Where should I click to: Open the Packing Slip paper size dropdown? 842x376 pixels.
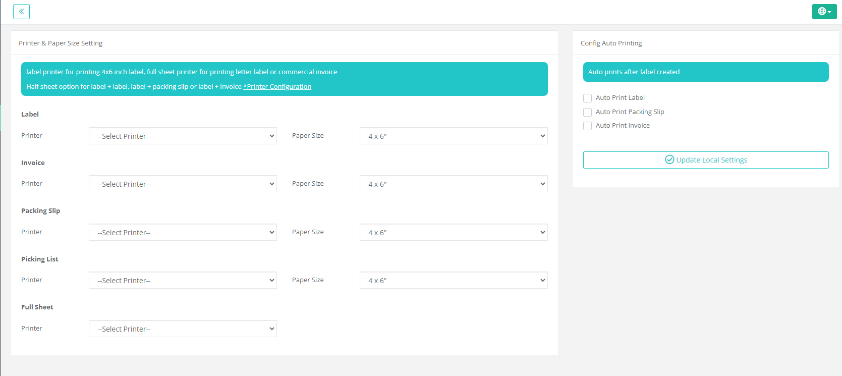coord(454,232)
